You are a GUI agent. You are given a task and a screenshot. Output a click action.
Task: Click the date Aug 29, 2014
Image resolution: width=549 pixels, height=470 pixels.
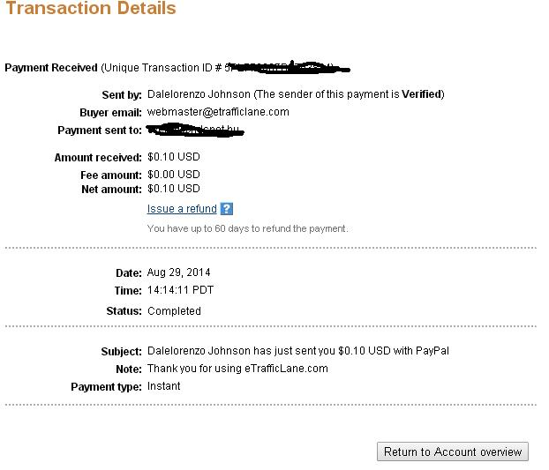pos(178,272)
